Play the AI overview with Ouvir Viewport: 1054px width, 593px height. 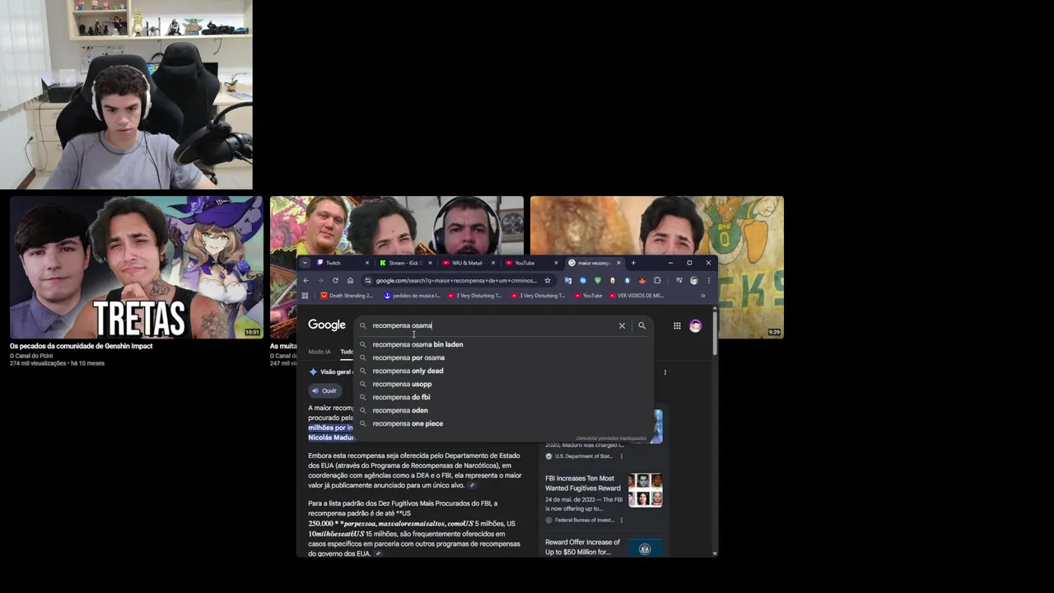324,390
